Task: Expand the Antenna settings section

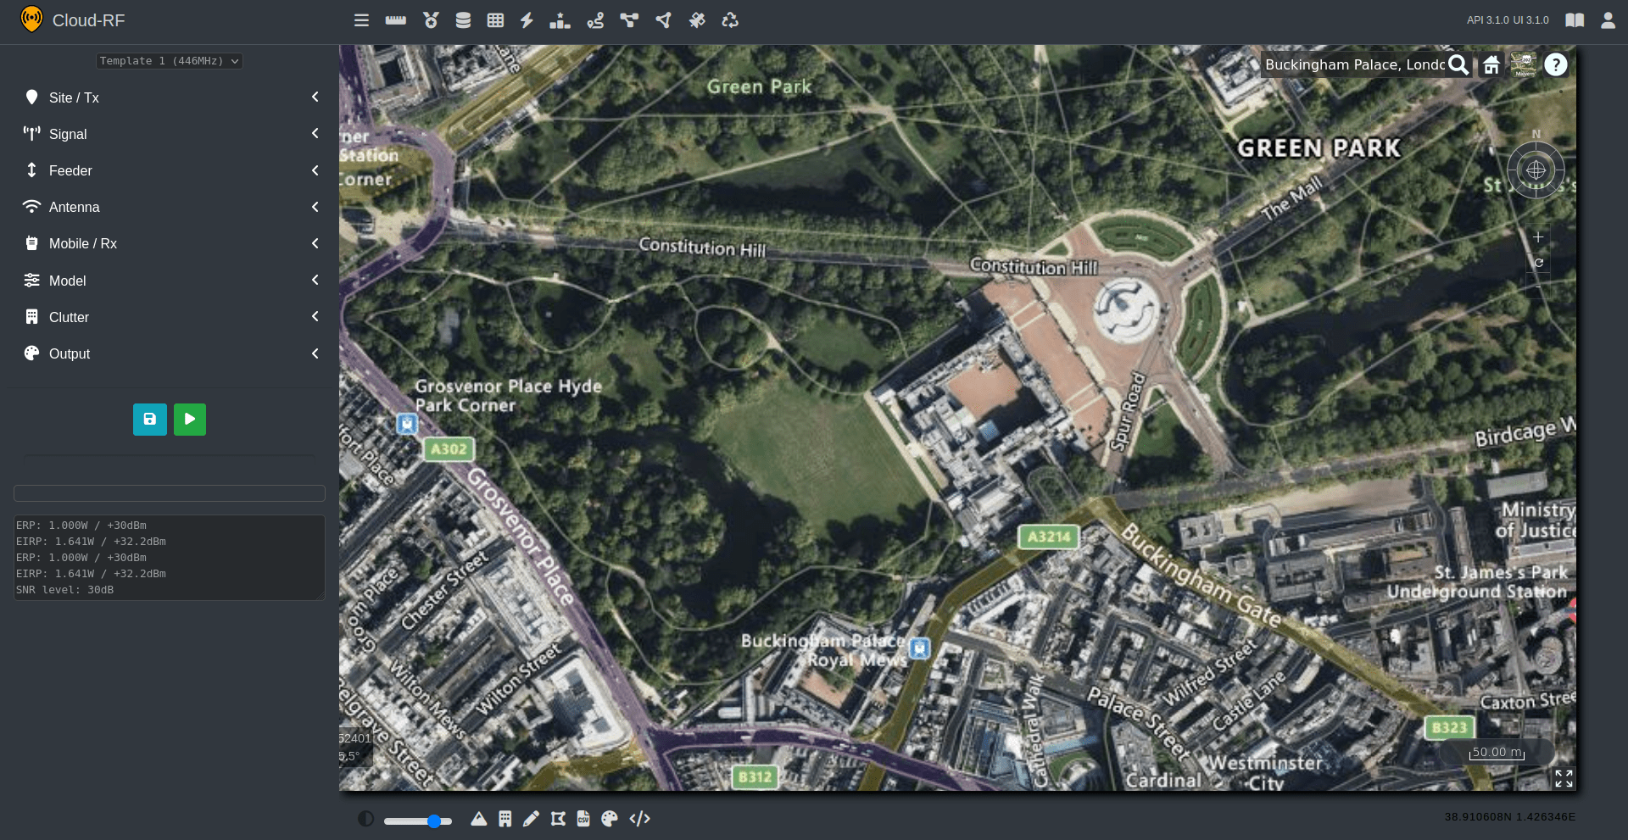Action: click(170, 207)
